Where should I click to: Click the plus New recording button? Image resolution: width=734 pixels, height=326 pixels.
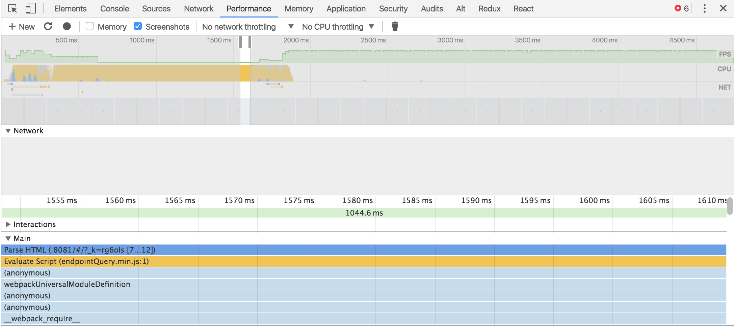pos(22,27)
